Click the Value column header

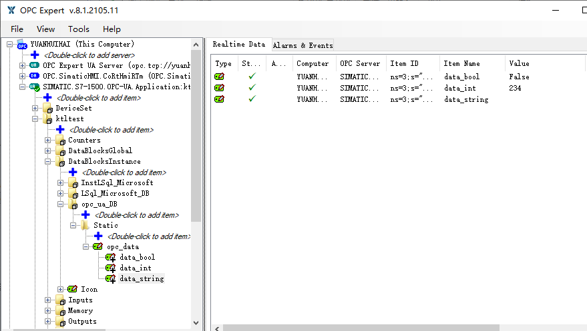pyautogui.click(x=545, y=63)
